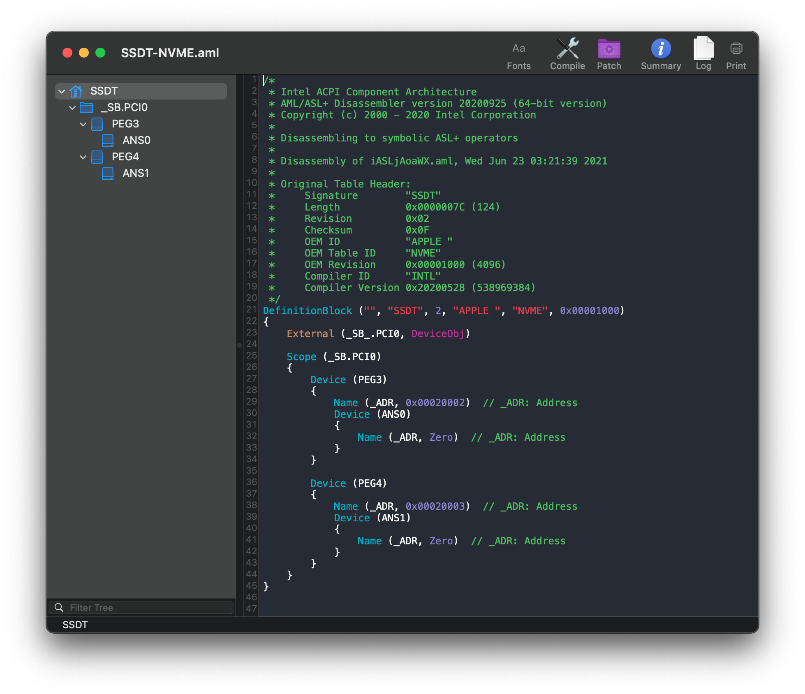Click the green zoom window button
The height and width of the screenshot is (694, 805).
[100, 53]
